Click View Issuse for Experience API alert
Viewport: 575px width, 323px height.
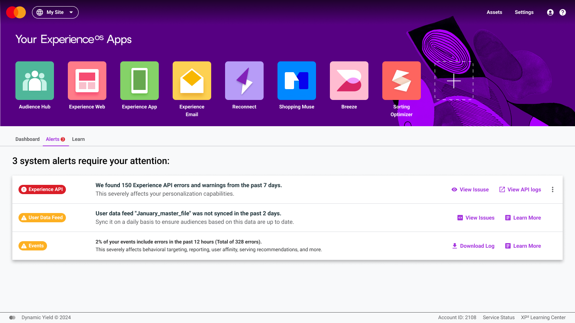[470, 189]
